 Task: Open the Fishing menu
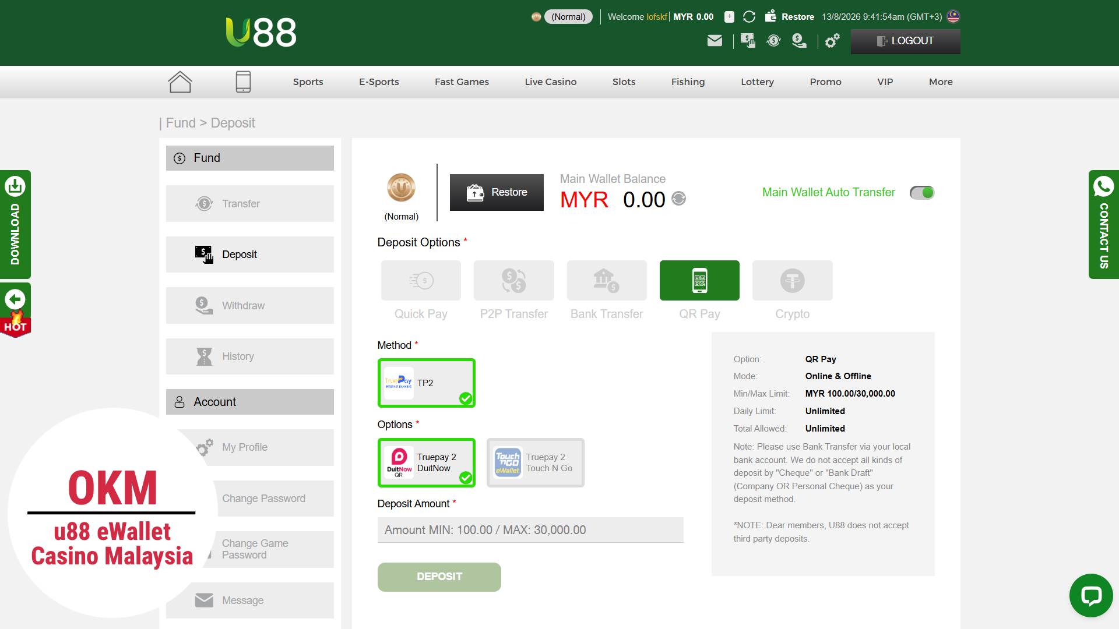[x=688, y=82]
